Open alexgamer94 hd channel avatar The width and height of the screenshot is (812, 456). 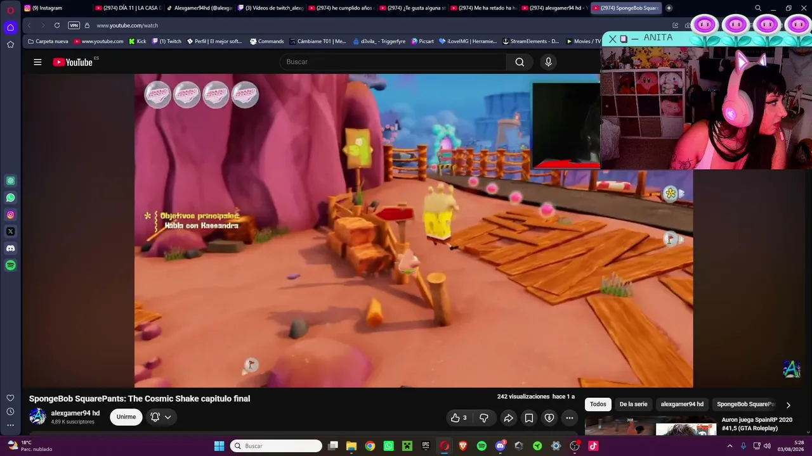click(37, 417)
